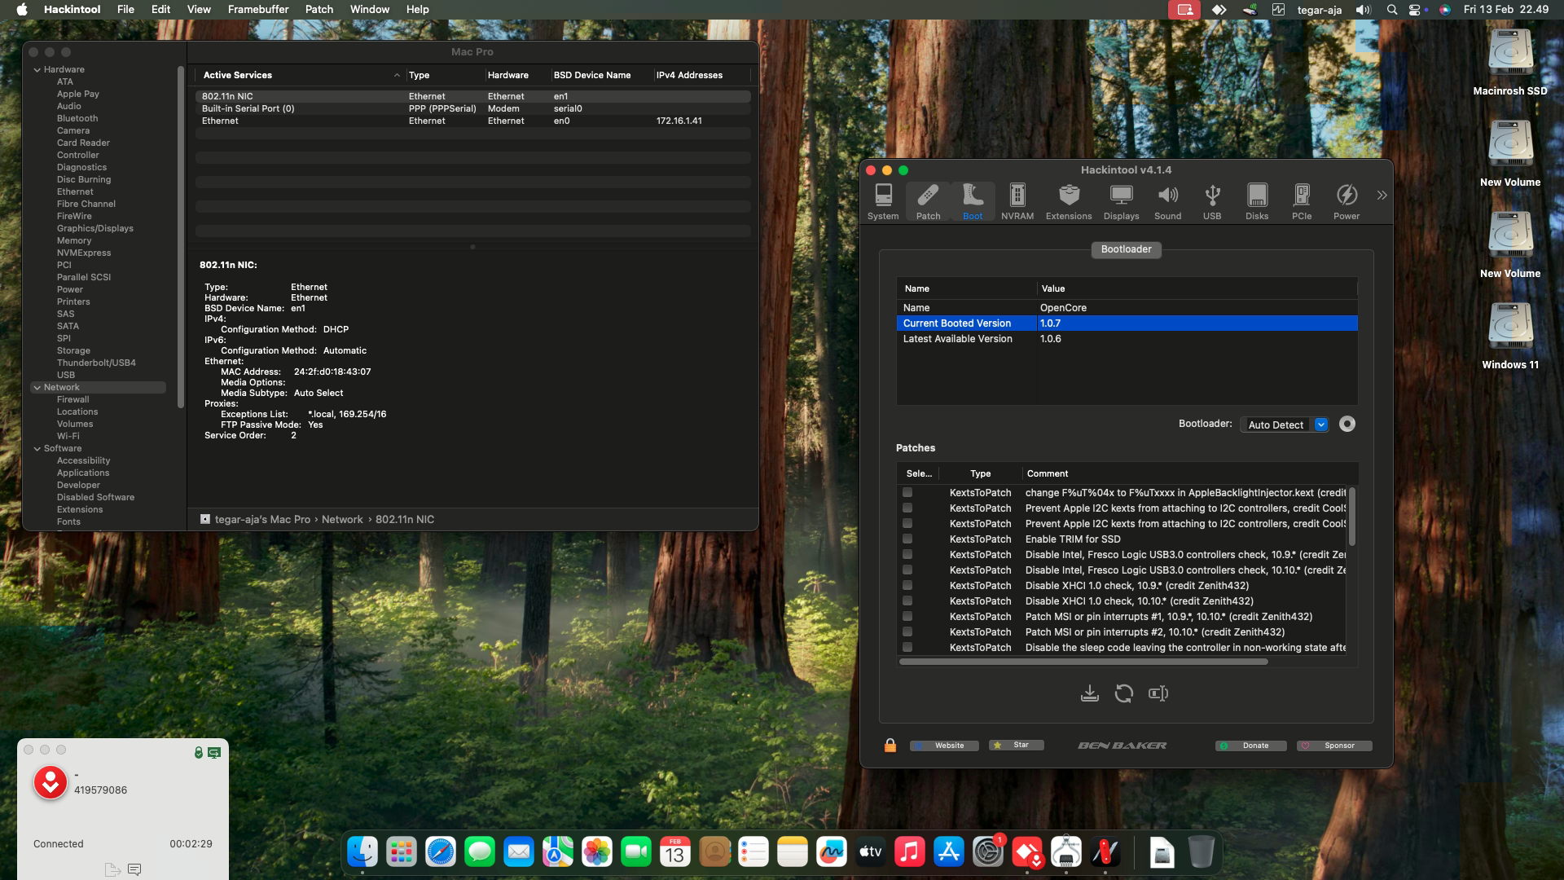
Task: Check the Enable TRIM for SSD patch
Action: [907, 539]
